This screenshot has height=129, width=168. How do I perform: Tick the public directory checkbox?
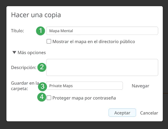tap(49, 41)
